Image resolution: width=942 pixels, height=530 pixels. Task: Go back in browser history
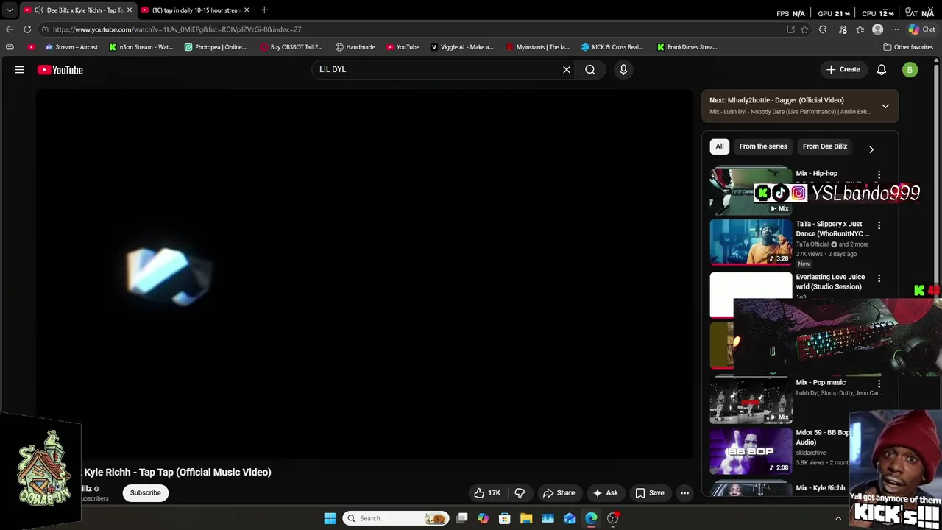tap(10, 29)
